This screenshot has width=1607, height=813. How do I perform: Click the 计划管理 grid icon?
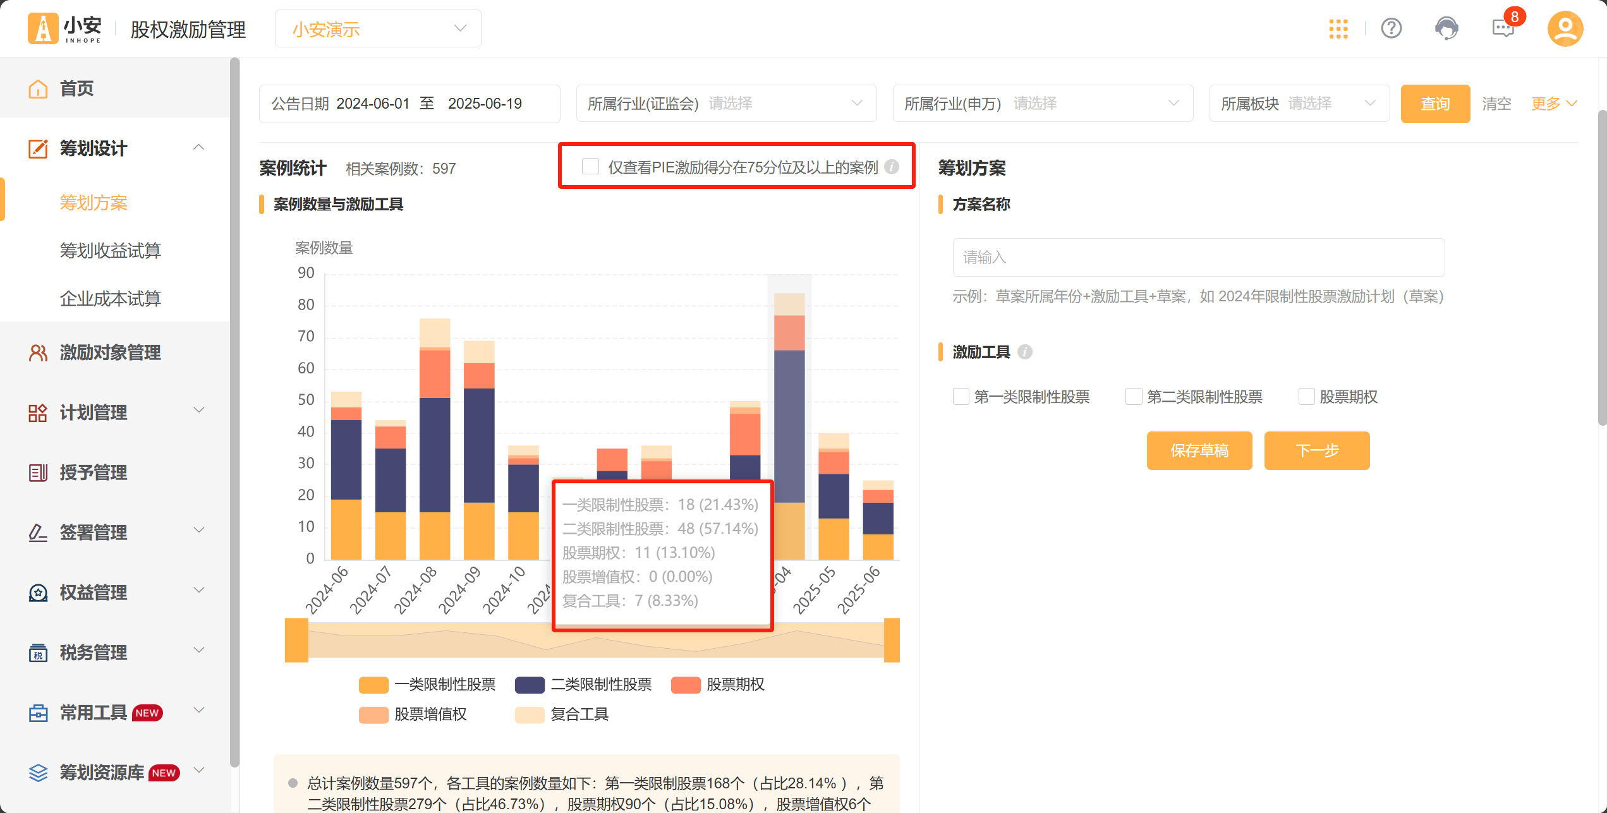(38, 413)
